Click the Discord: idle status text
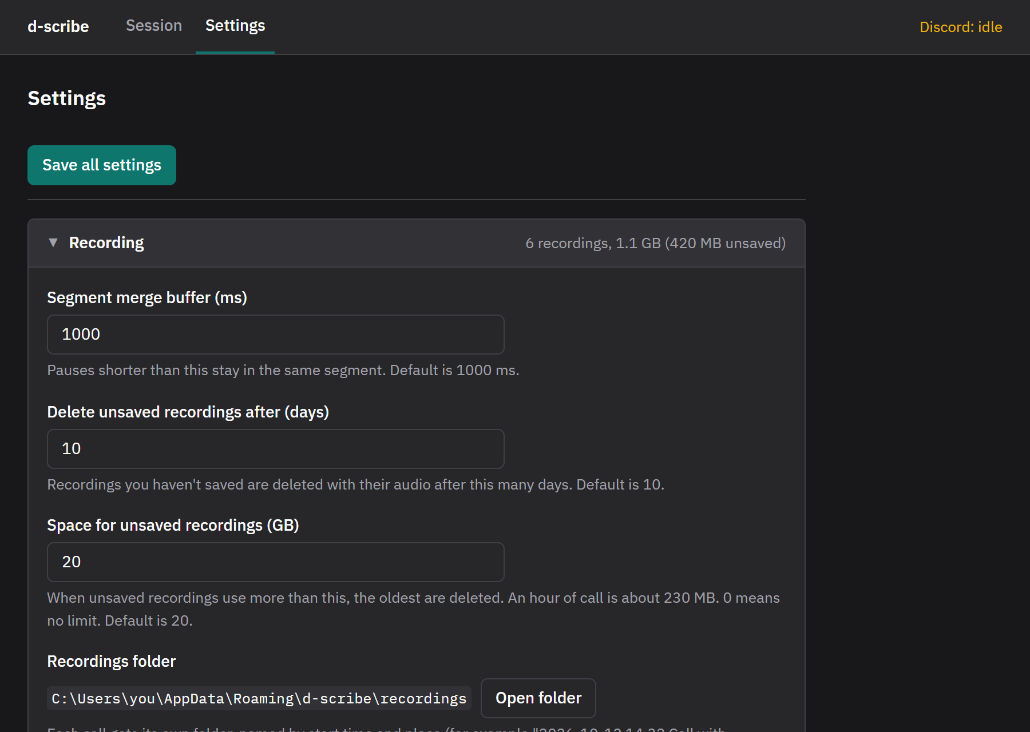This screenshot has width=1030, height=732. (x=961, y=27)
